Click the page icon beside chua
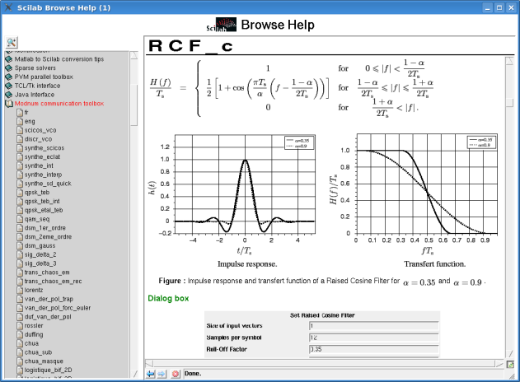520x382 pixels. [x=20, y=344]
